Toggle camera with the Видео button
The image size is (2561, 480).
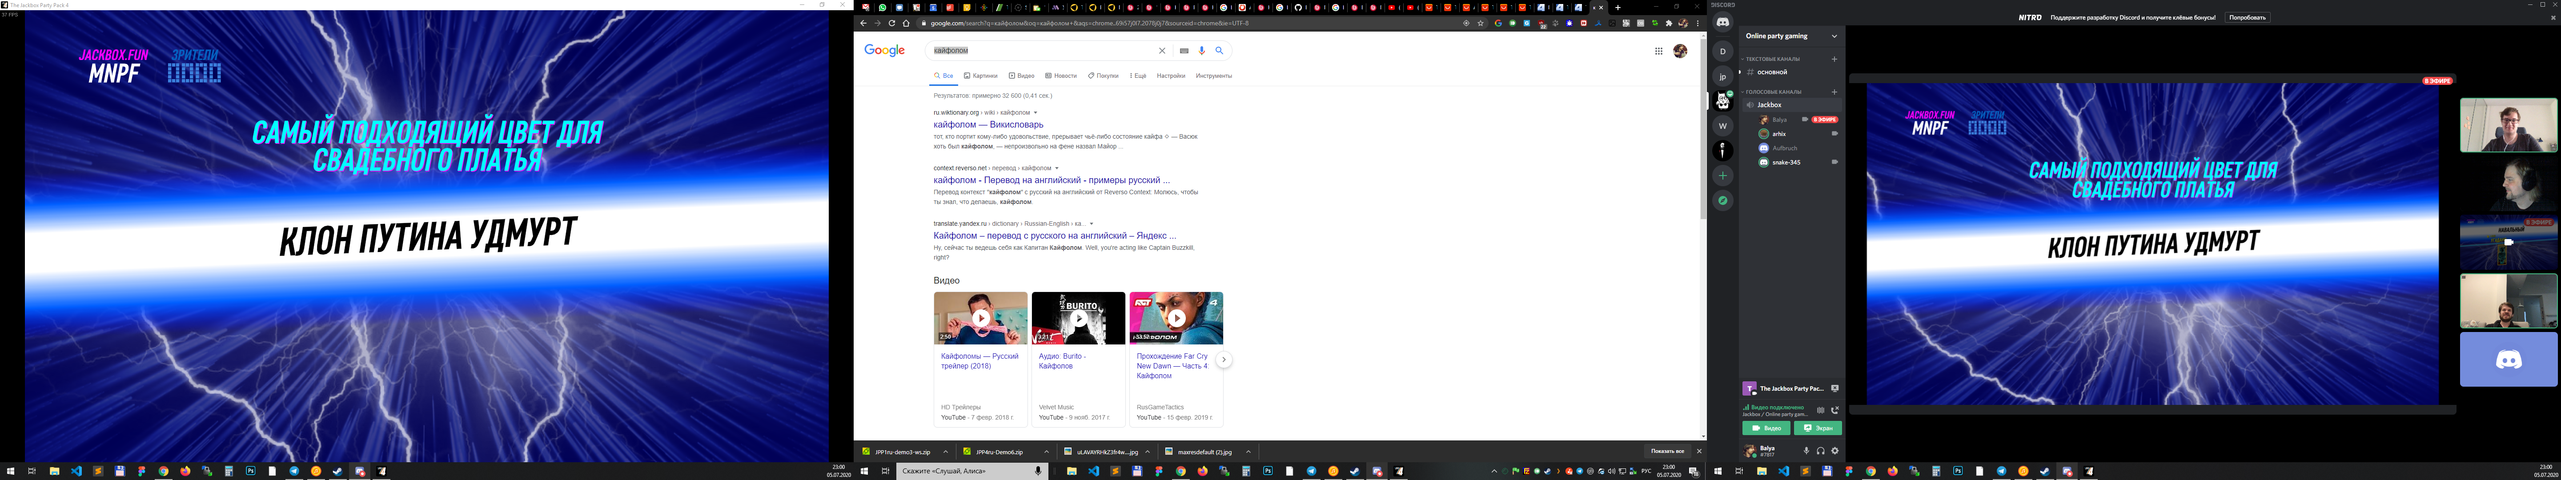click(1766, 428)
